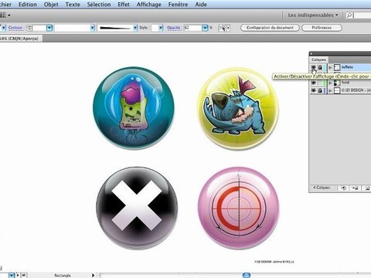The width and height of the screenshot is (371, 278).
Task: Click the Opacité link
Action: [x=173, y=28]
